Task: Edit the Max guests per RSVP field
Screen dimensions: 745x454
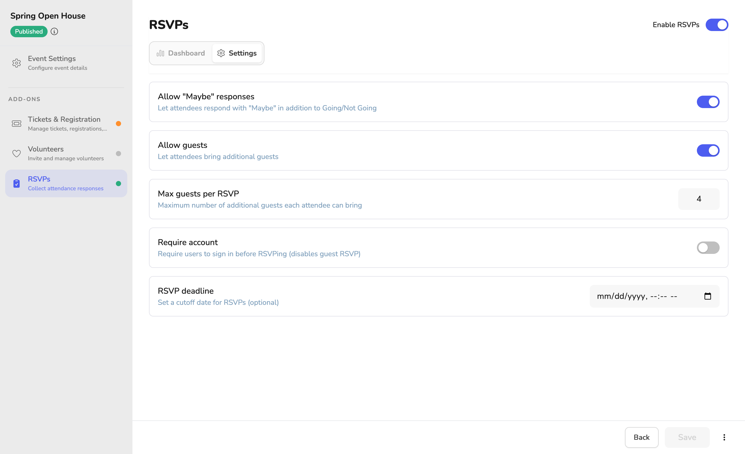Action: pyautogui.click(x=699, y=199)
